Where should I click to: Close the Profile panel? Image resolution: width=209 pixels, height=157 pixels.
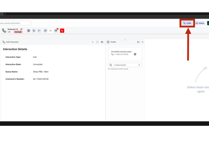tap(143, 42)
